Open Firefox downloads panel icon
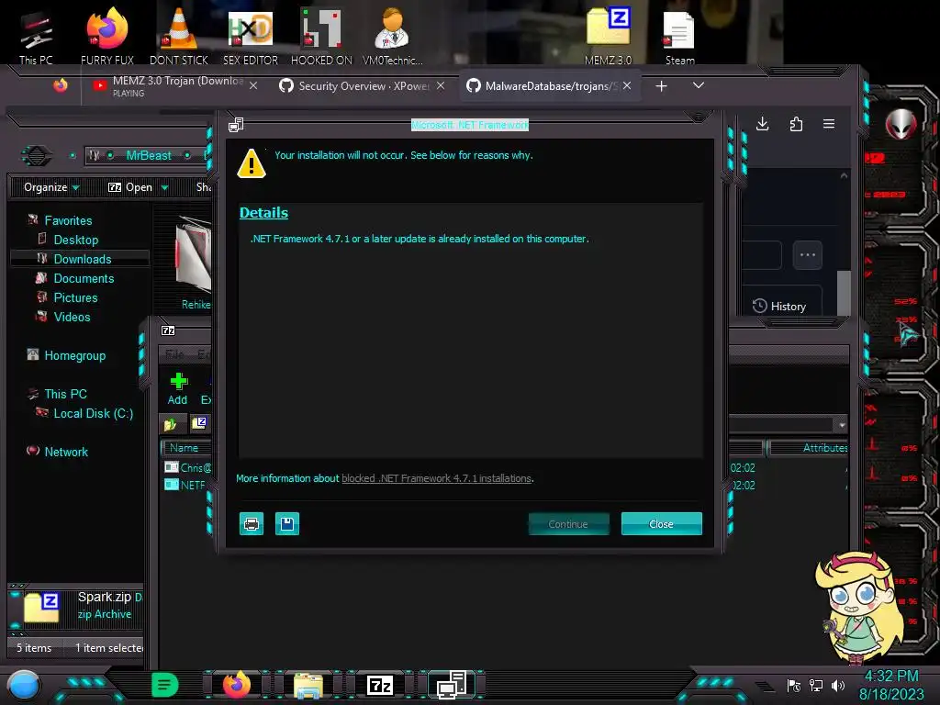 (763, 124)
